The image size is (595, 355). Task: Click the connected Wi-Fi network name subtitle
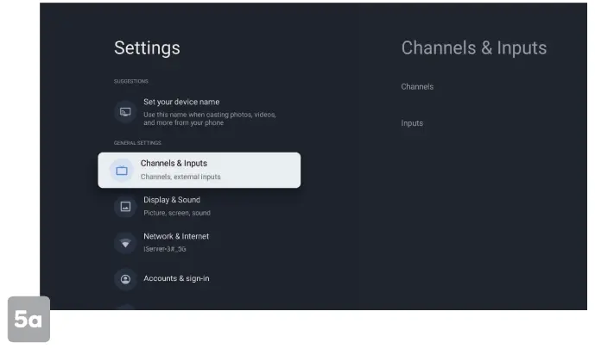[x=164, y=249]
